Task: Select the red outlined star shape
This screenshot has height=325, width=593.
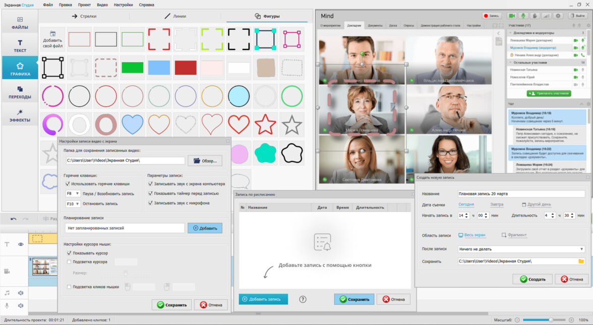Action: [x=265, y=124]
